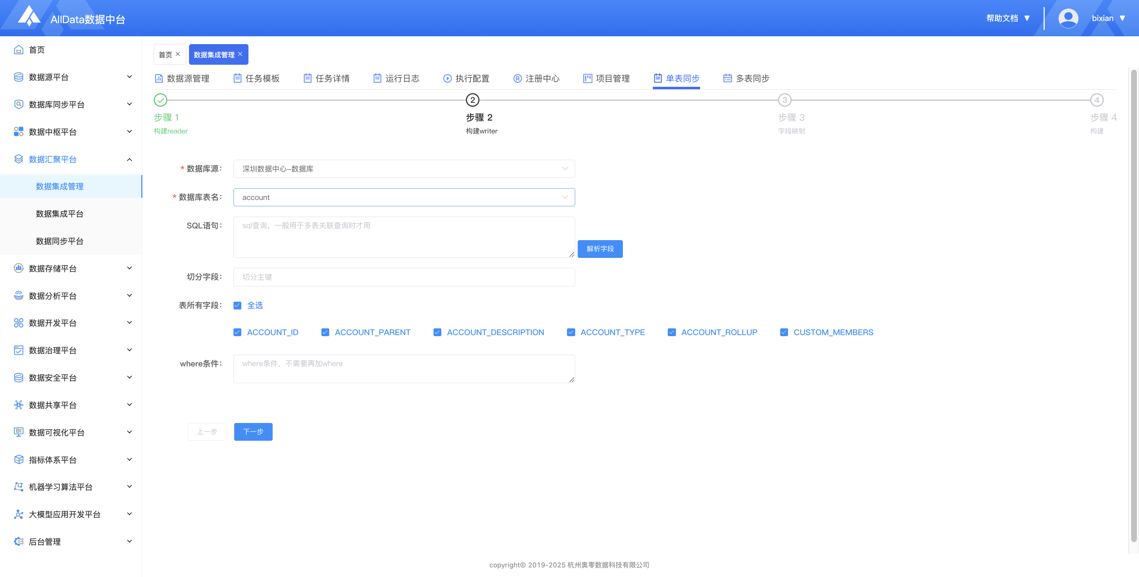Uncheck the 全选 checkbox
Screen dimensions: 1139x577
(237, 305)
